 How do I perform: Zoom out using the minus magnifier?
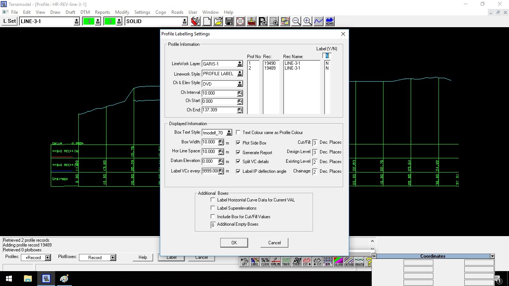[x=296, y=21]
